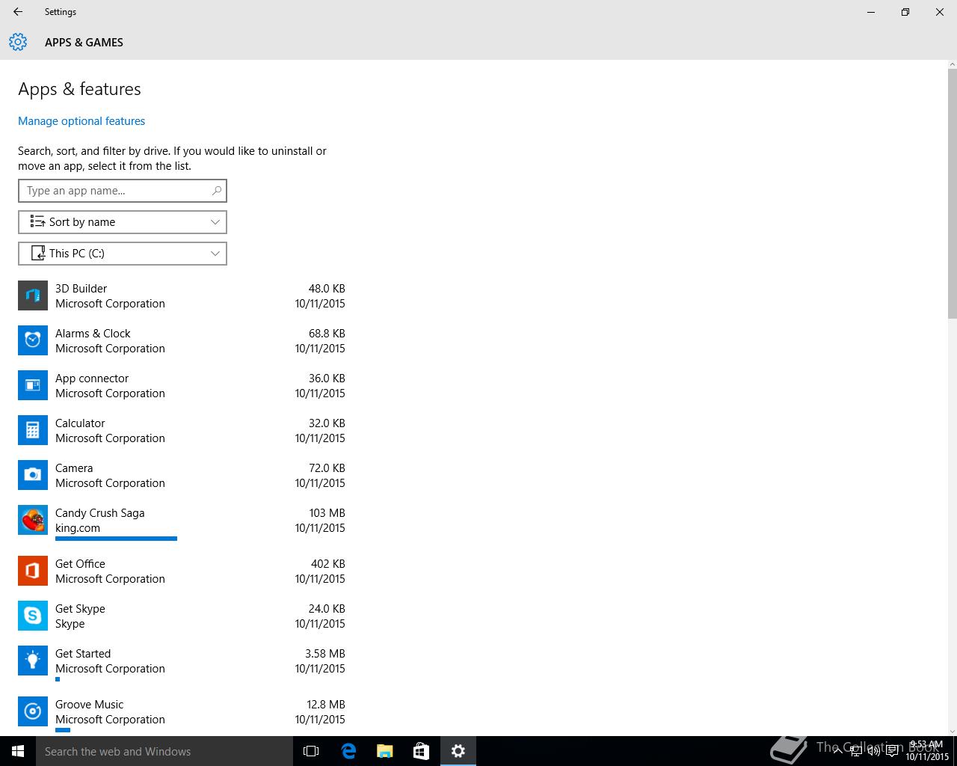Click the 103 MB size value
The height and width of the screenshot is (766, 957).
[327, 513]
